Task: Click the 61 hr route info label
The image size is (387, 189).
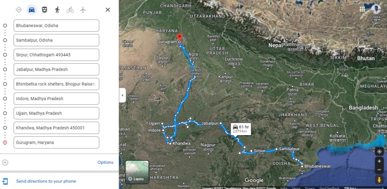Action: click(x=241, y=129)
